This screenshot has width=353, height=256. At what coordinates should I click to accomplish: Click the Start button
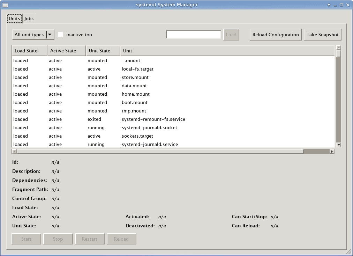(27, 239)
